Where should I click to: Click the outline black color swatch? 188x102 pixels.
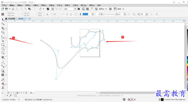tap(162, 100)
